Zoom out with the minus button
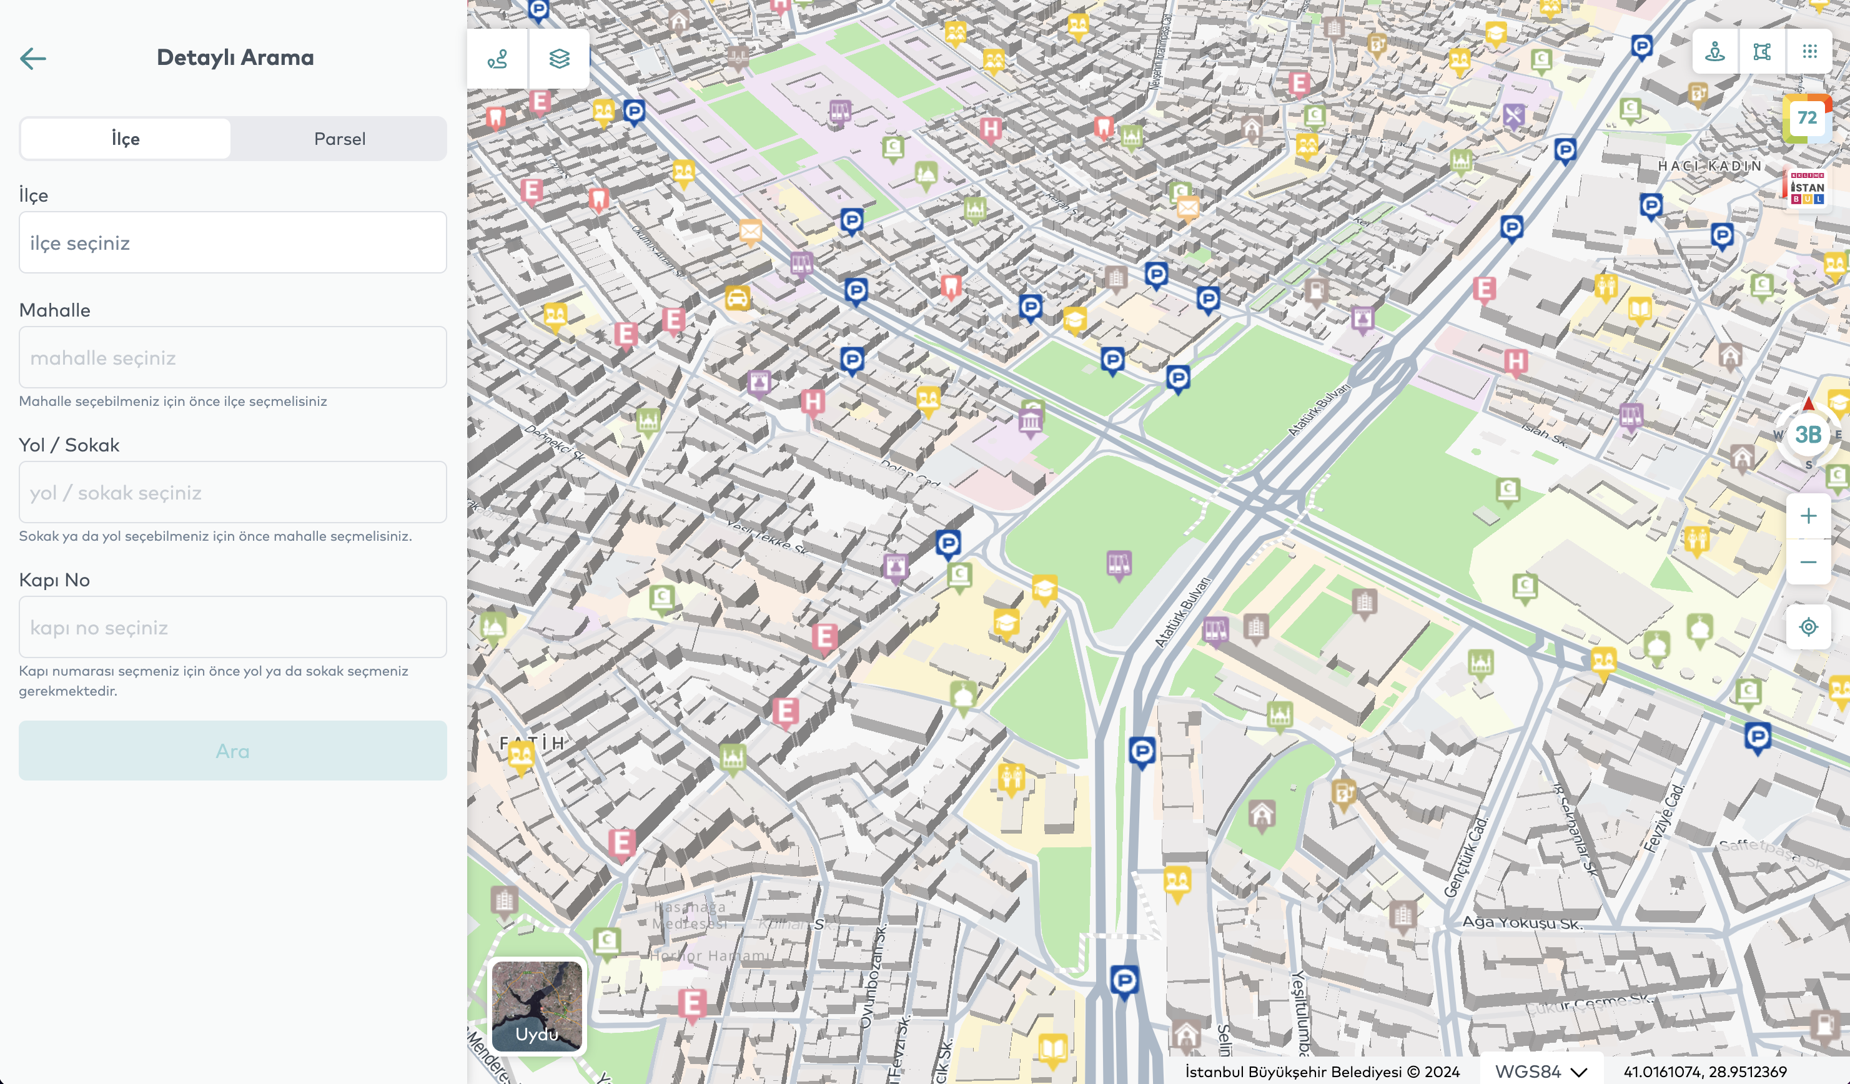Viewport: 1850px width, 1084px height. click(1808, 562)
